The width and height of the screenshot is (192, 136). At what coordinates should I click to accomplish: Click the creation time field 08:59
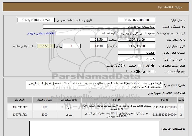coord(99,40)
